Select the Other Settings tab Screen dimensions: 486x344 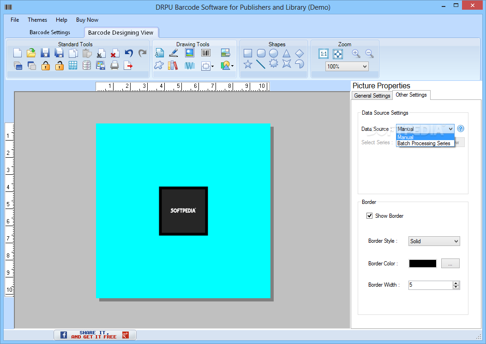point(411,95)
